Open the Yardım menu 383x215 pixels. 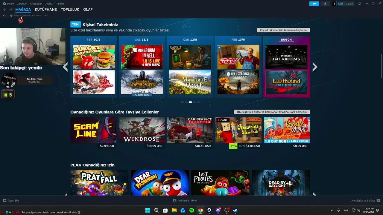tap(60, 4)
